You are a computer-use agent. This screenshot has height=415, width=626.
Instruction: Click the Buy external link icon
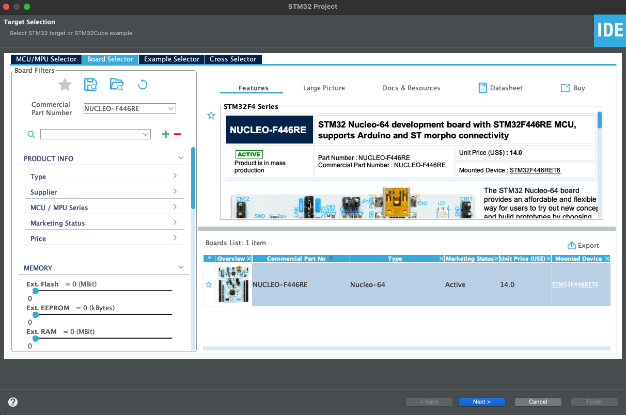click(566, 88)
